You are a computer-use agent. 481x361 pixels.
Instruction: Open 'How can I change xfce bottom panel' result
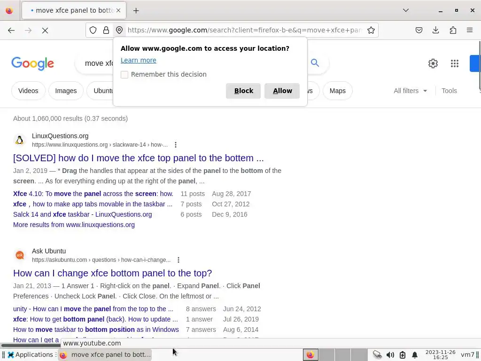pyautogui.click(x=113, y=273)
